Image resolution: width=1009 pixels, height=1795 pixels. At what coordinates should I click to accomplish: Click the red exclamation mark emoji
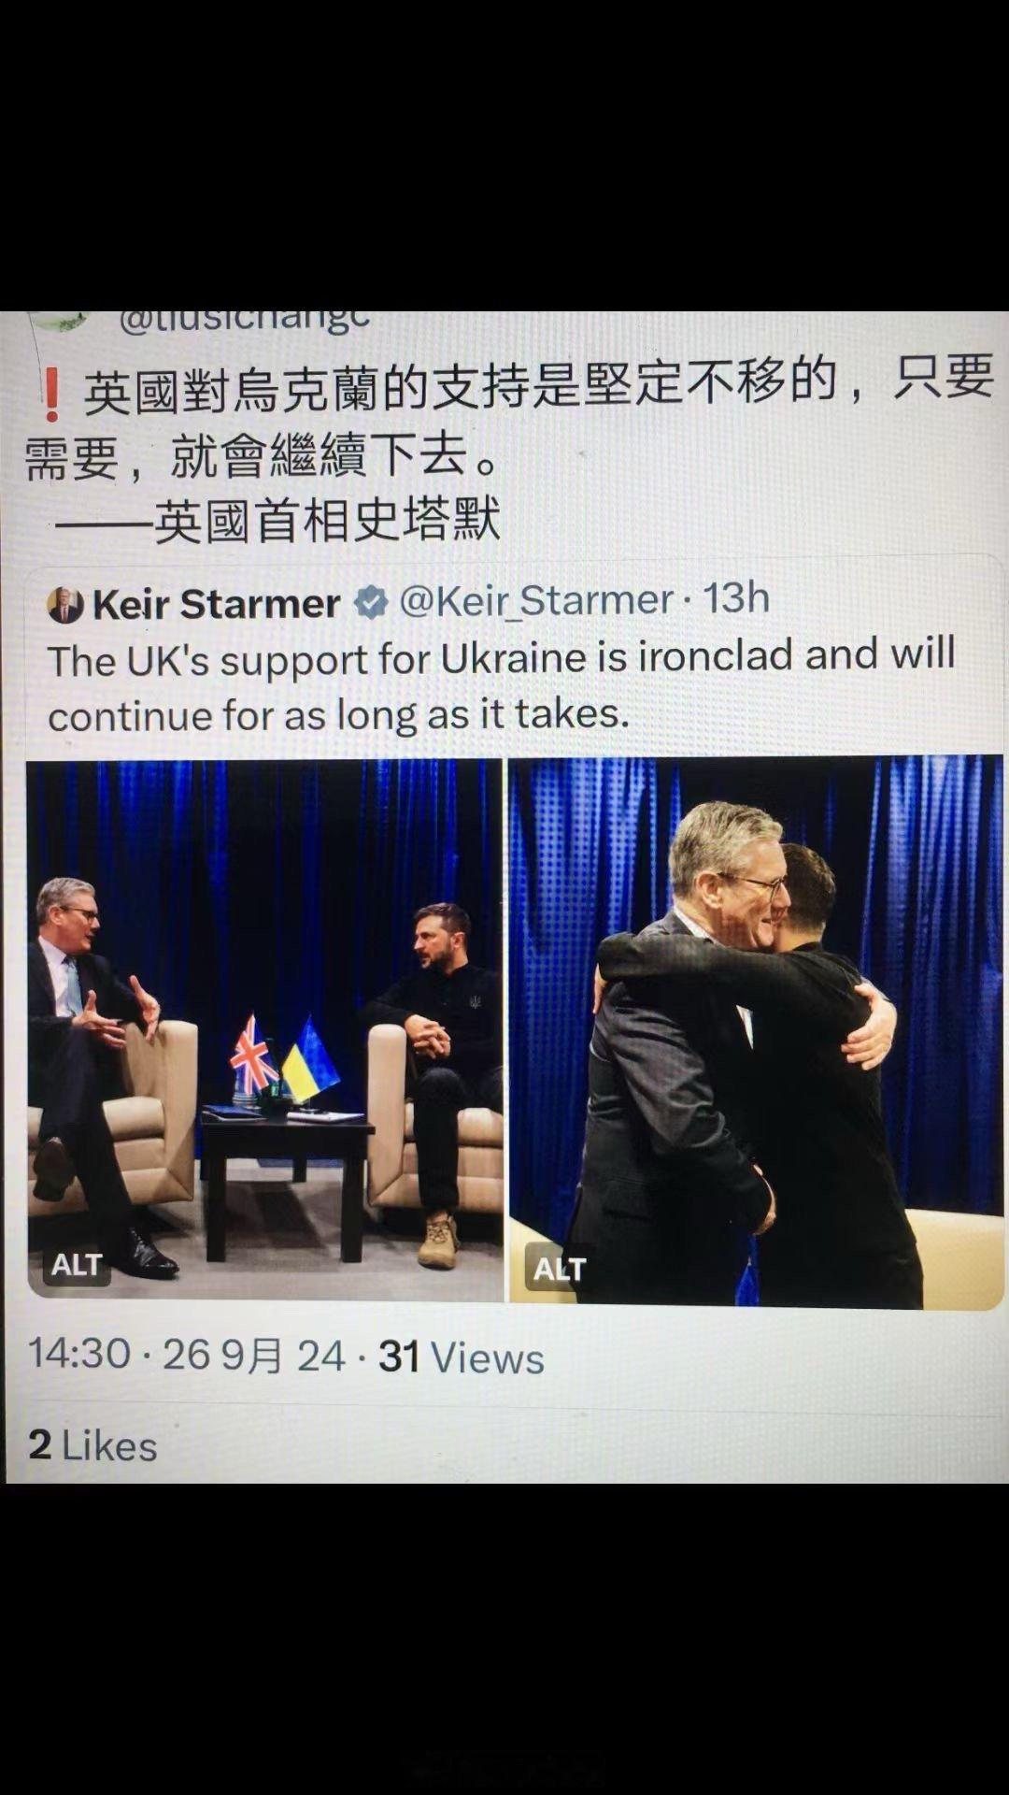tap(52, 394)
